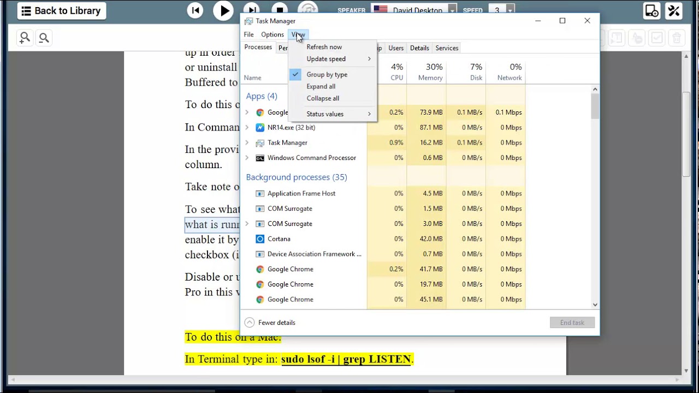Screen dimensions: 699x393
Task: Expand the Google Chrome app row
Action: [247, 112]
